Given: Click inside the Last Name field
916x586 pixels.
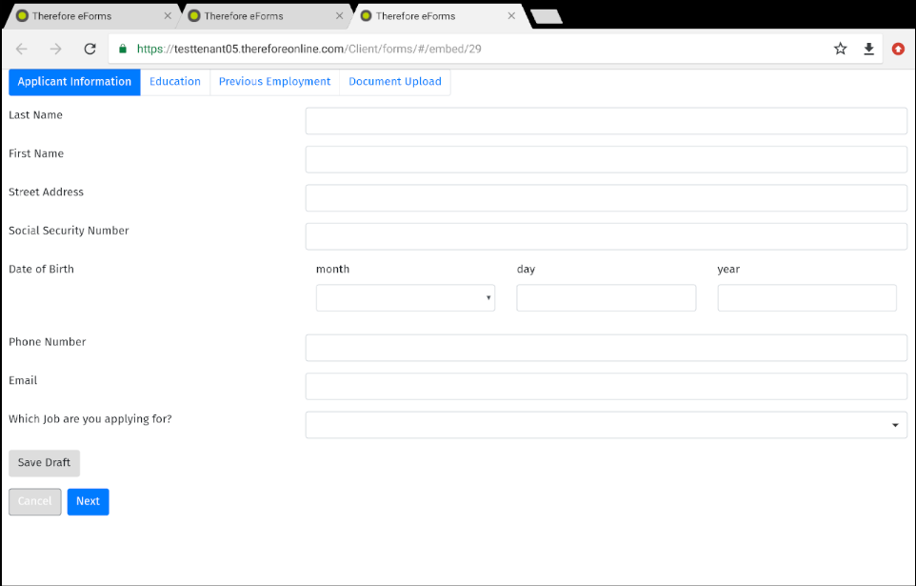Looking at the screenshot, I should [x=606, y=120].
